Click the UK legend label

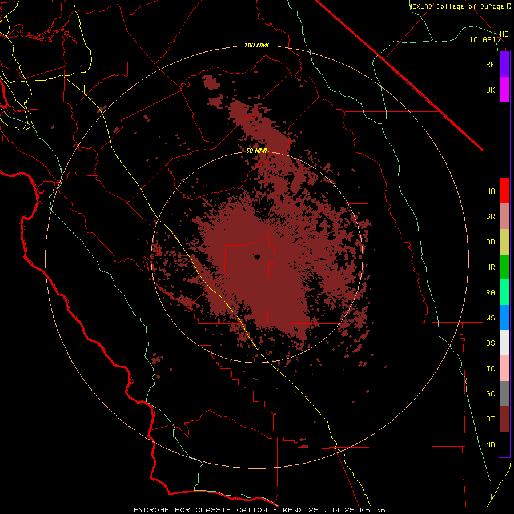click(490, 90)
